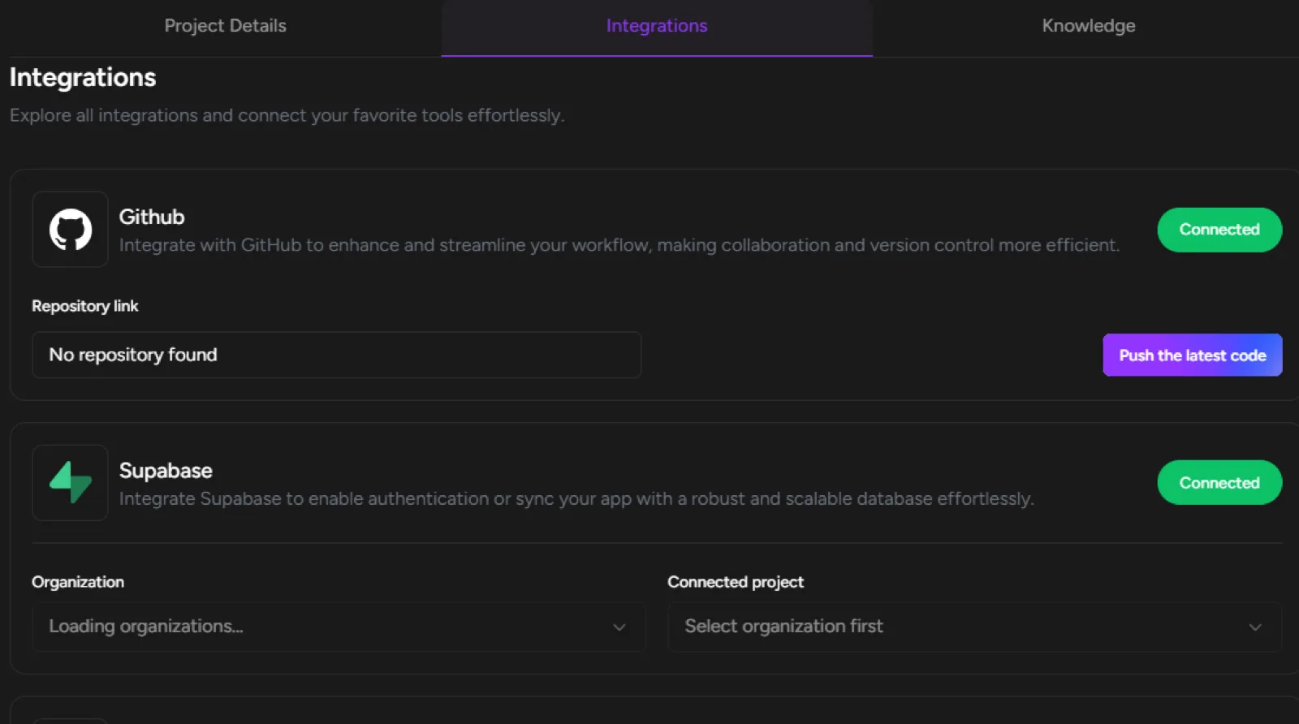Click the Github Connected button
This screenshot has width=1299, height=724.
[1219, 230]
